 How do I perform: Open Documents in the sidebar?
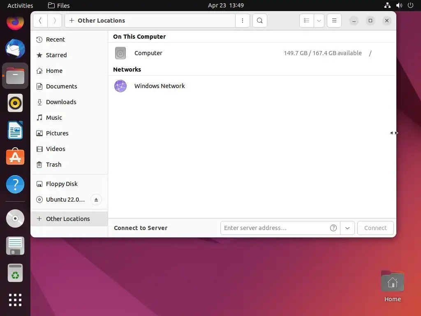tap(69, 86)
